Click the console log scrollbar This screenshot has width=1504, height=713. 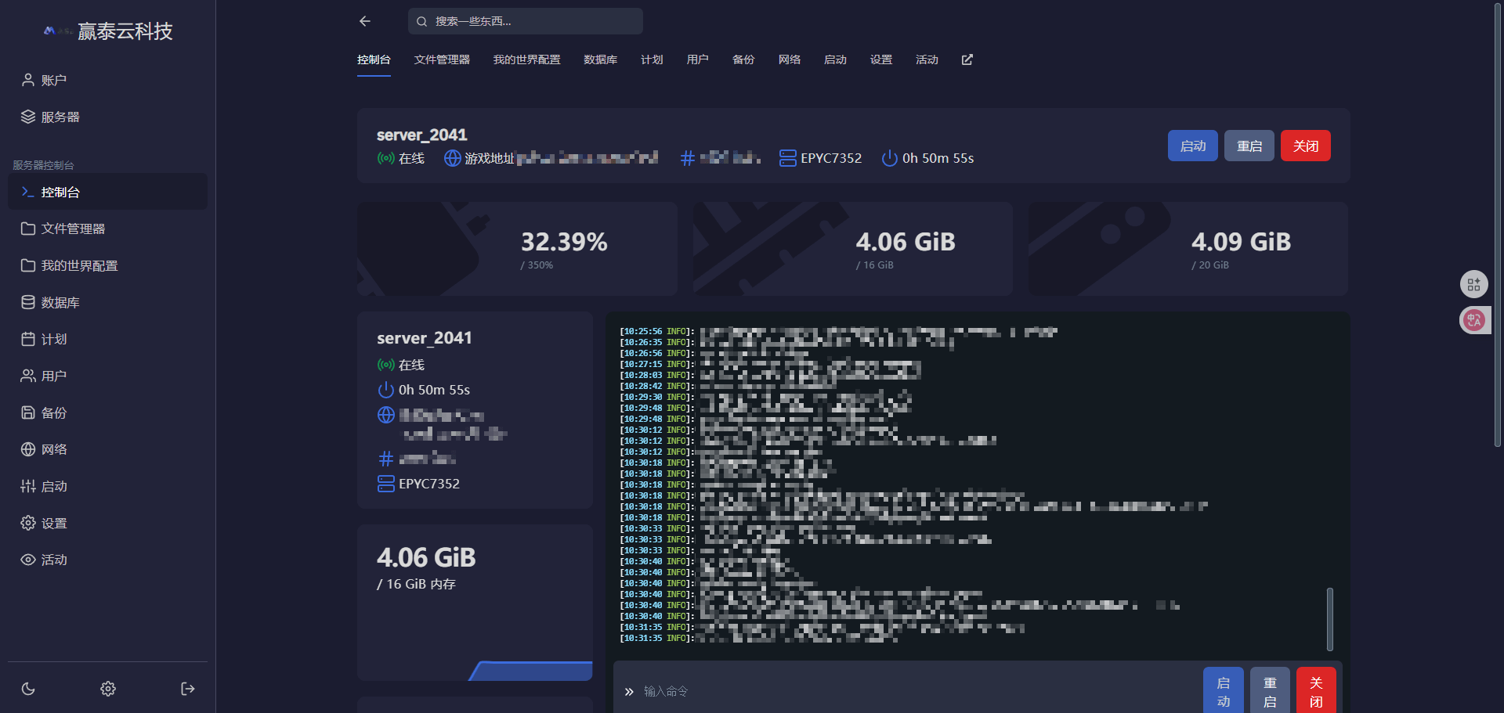1329,618
